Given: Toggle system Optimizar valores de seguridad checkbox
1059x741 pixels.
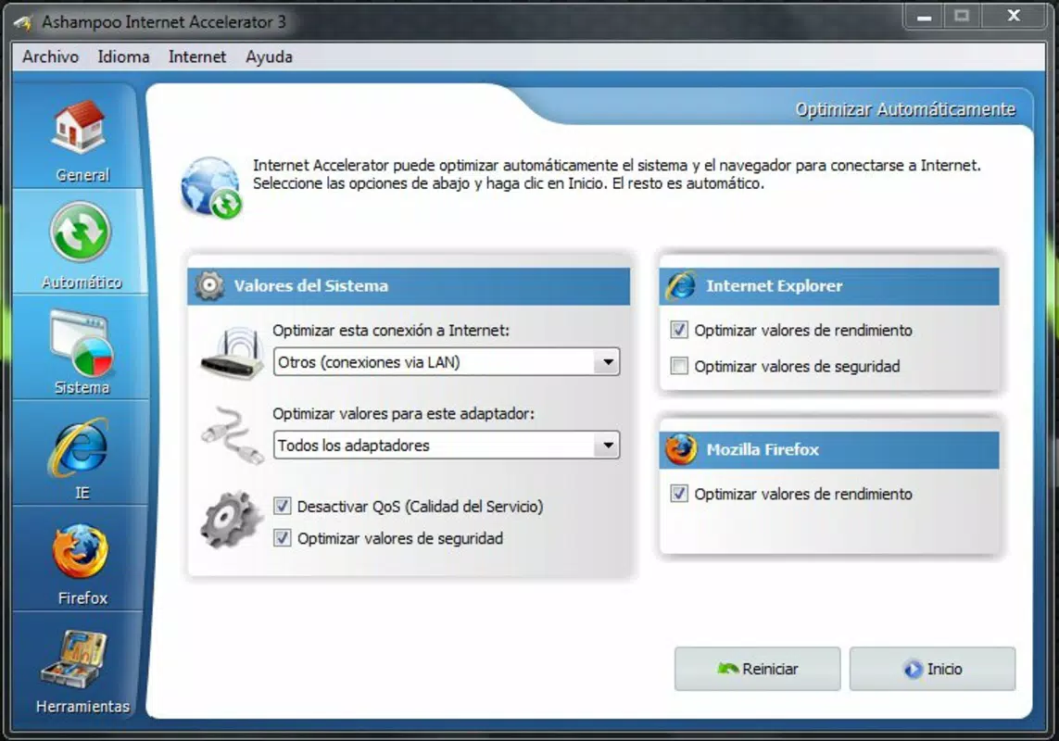Looking at the screenshot, I should point(283,538).
